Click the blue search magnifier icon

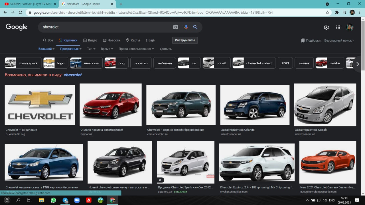[x=195, y=27]
